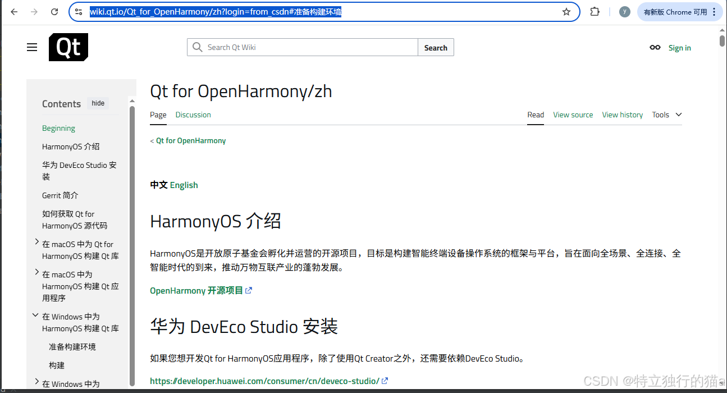Expand 在 macOS 中为 HarmonyOS 构建 Qt 应用程序
727x393 pixels.
click(x=36, y=272)
